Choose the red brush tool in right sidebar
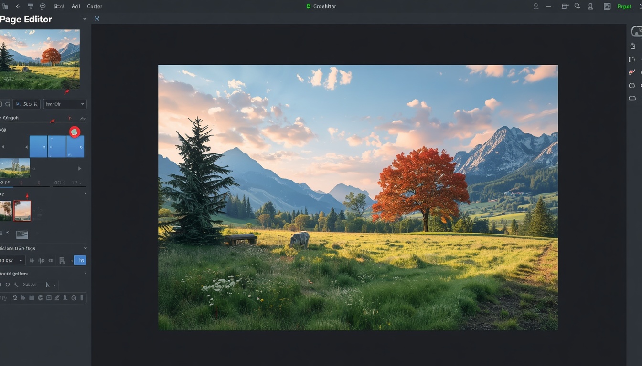Viewport: 642px width, 366px height. pos(631,72)
